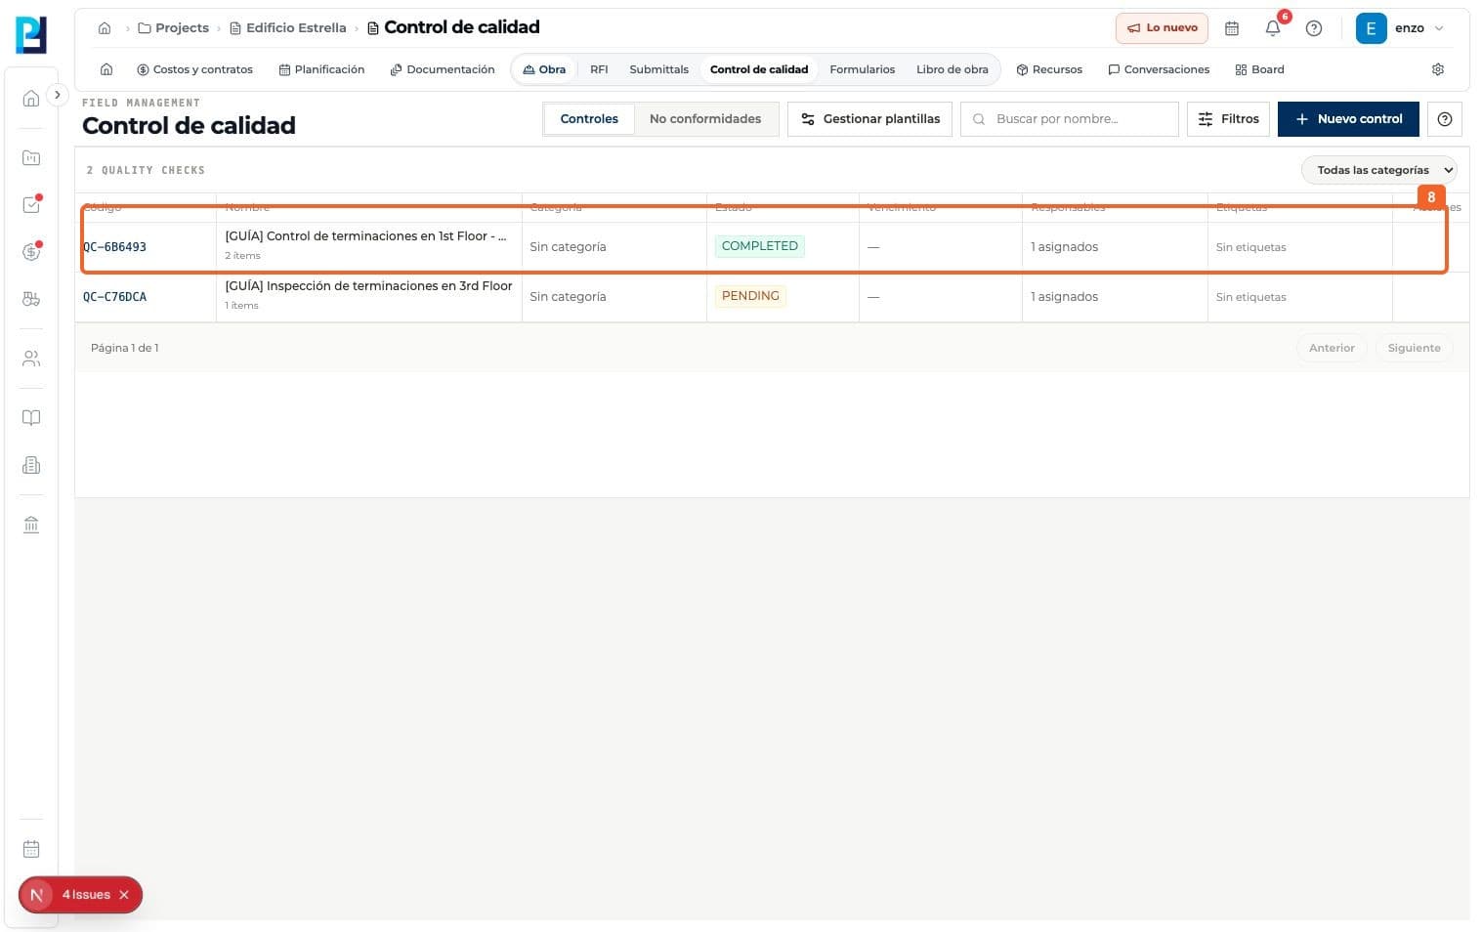Image resolution: width=1482 pixels, height=932 pixels.
Task: Open the project settings gear icon
Action: [1438, 69]
